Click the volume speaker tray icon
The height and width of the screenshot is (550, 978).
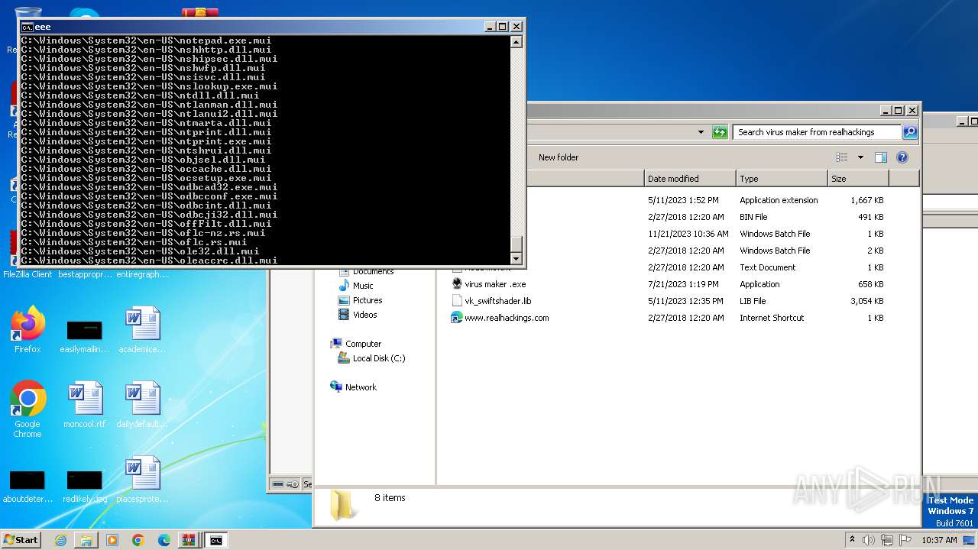(x=870, y=540)
